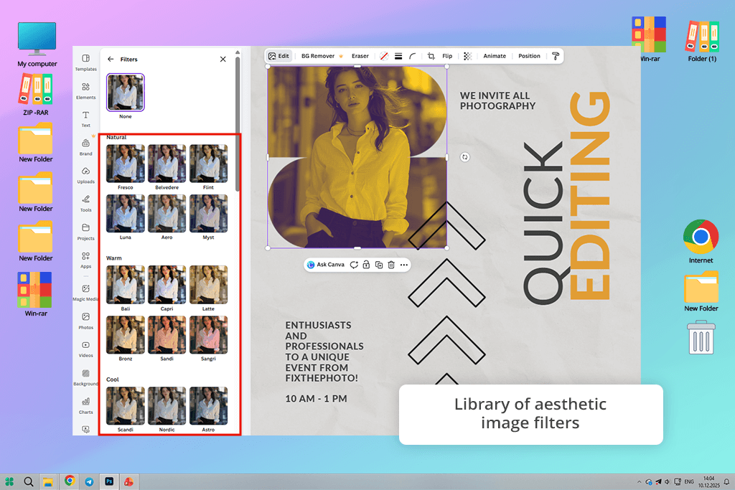Open the Brand sidebar panel

click(86, 147)
